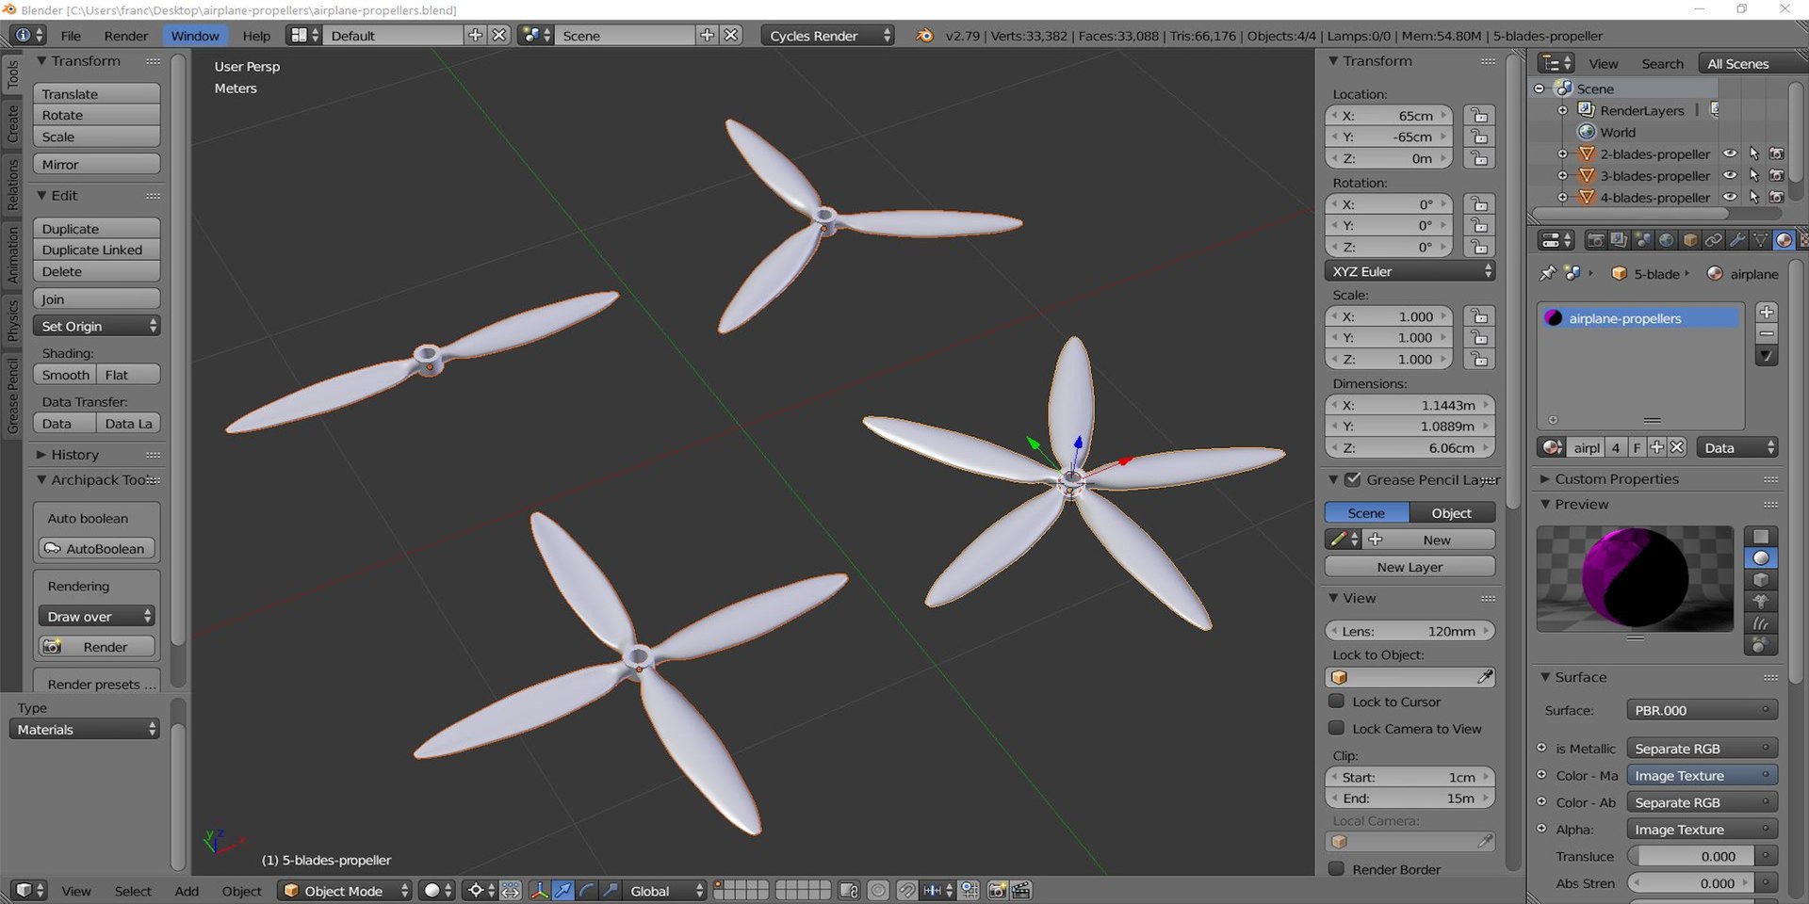The width and height of the screenshot is (1809, 904).
Task: Open the Add menu in viewport header
Action: (x=187, y=891)
